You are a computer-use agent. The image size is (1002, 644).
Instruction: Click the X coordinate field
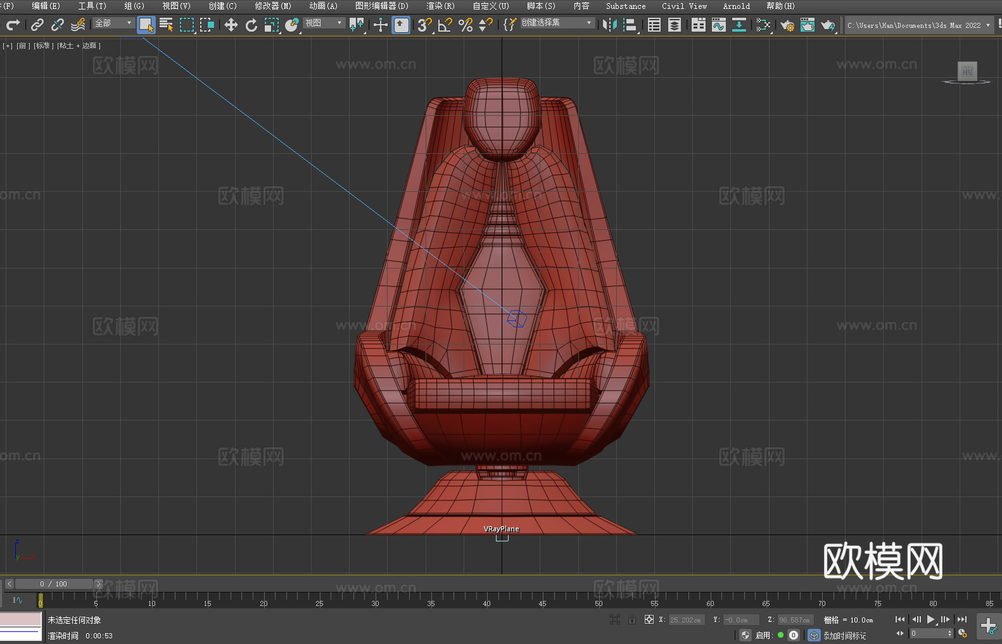click(x=687, y=620)
